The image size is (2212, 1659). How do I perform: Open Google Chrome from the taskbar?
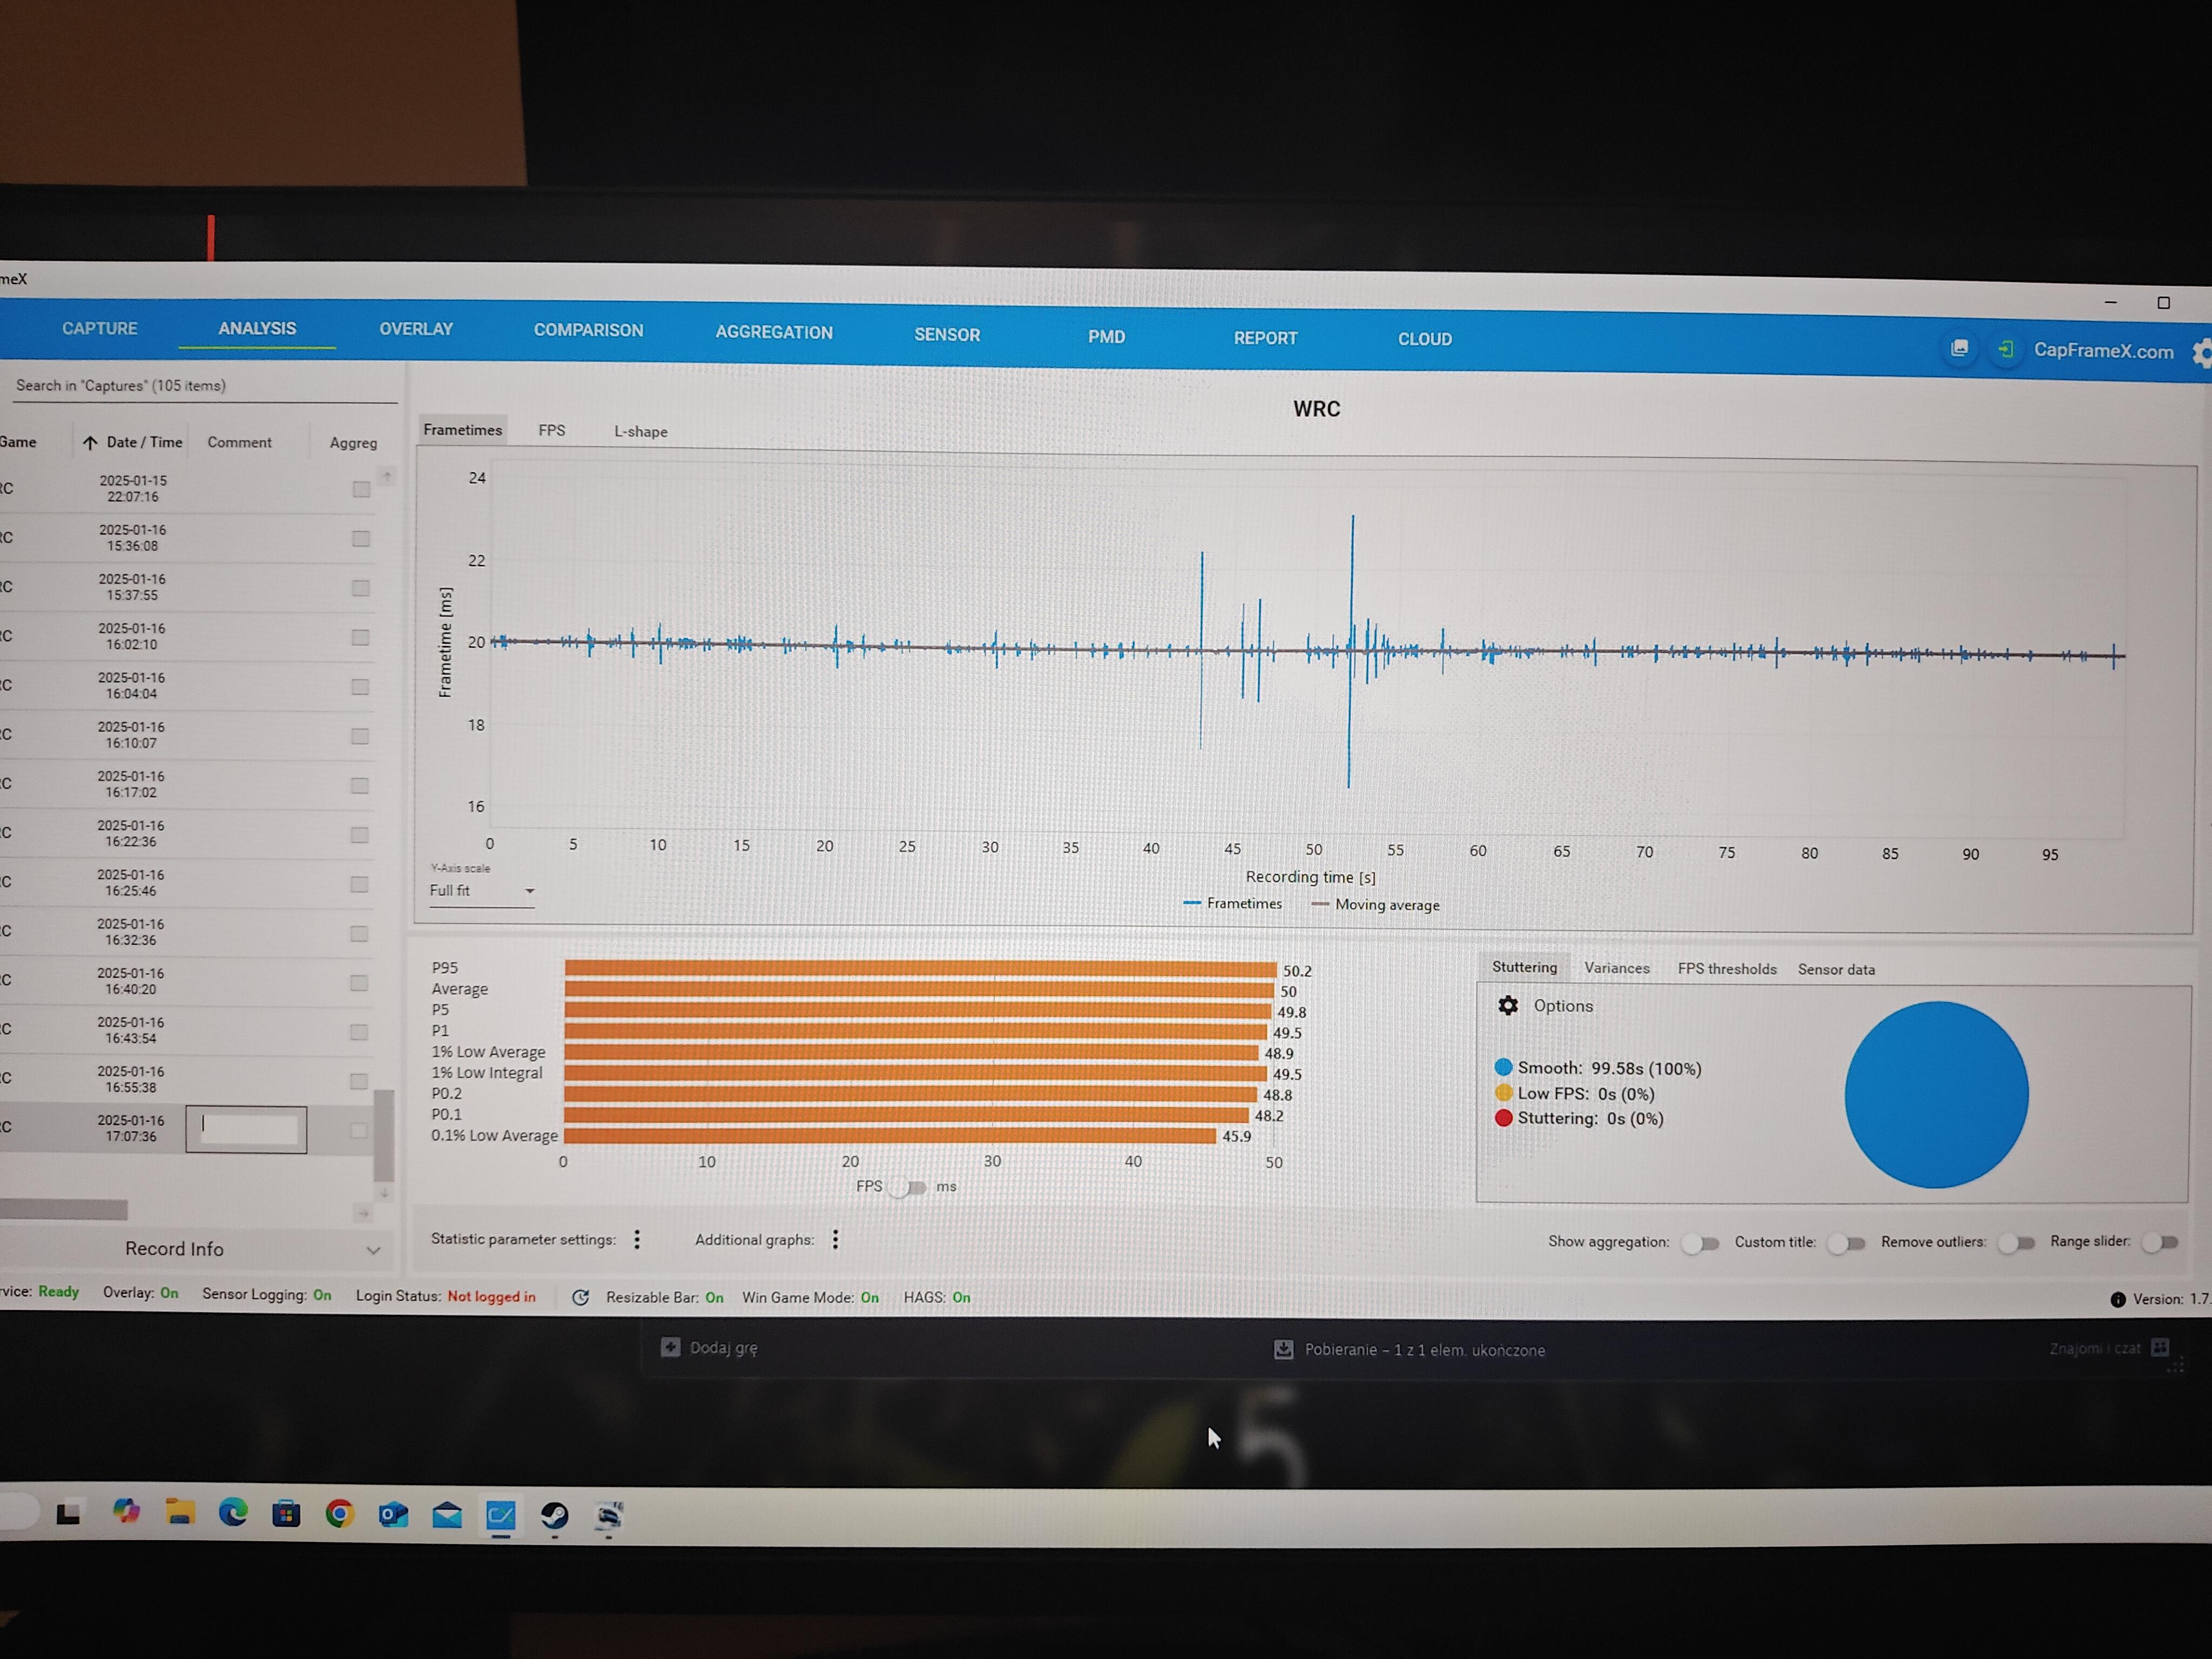[x=340, y=1514]
